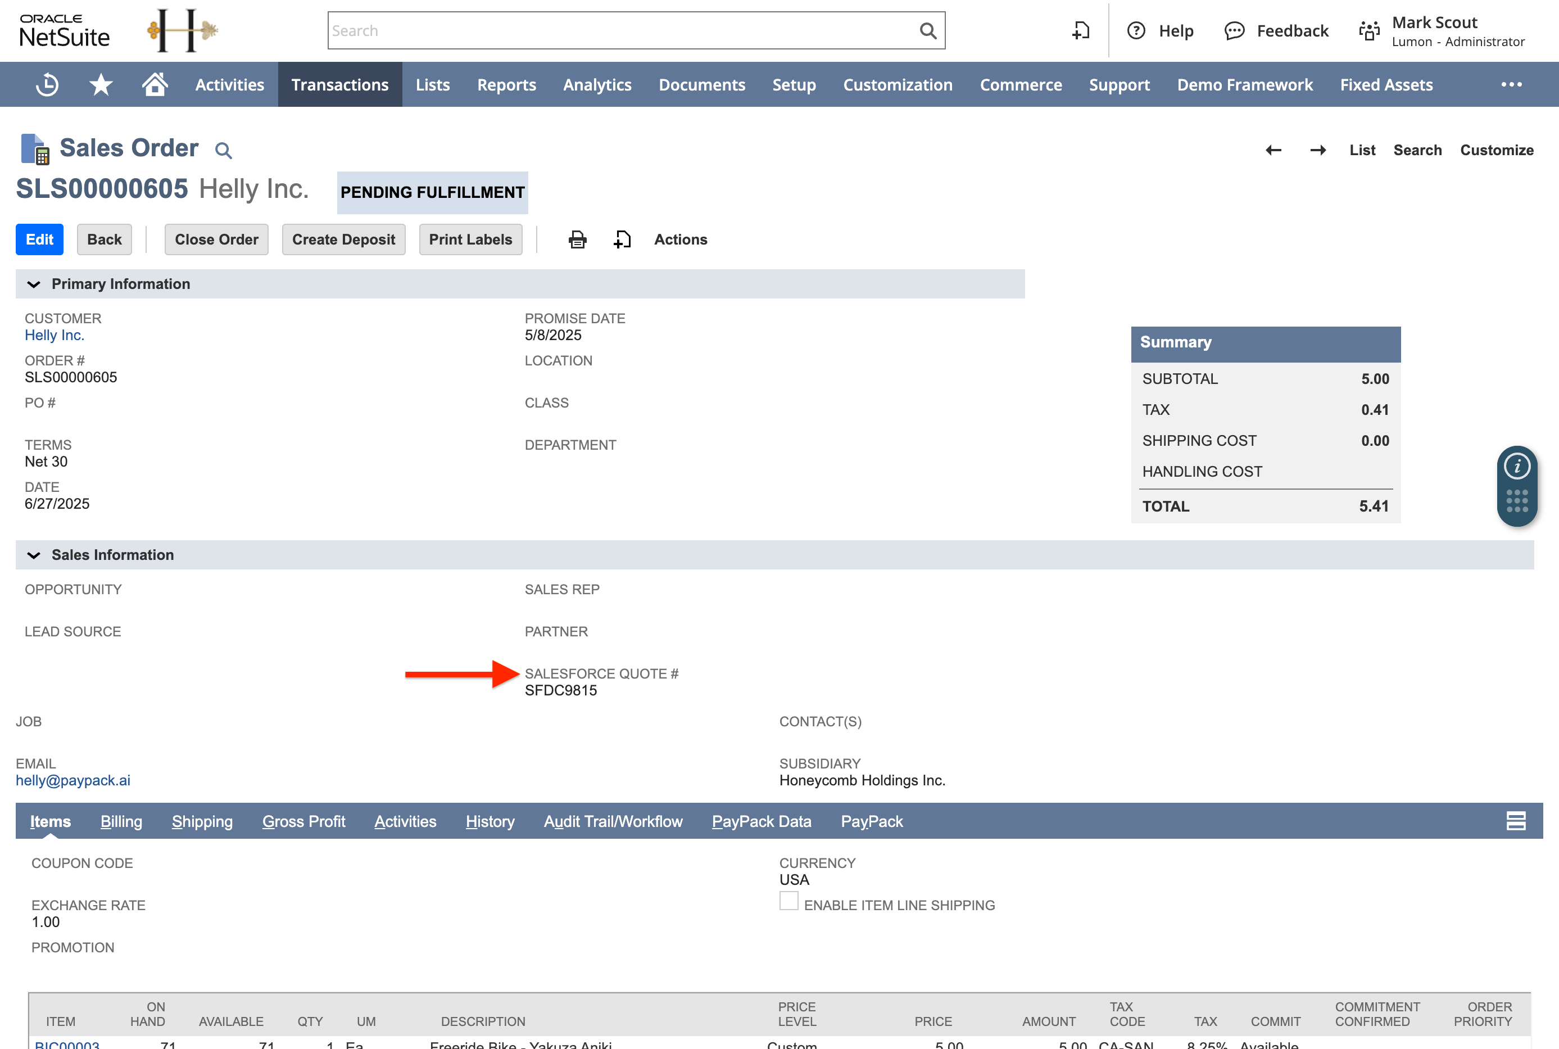Screen dimensions: 1559x1049
Task: Navigate to previous record with left arrow
Action: pyautogui.click(x=1274, y=150)
